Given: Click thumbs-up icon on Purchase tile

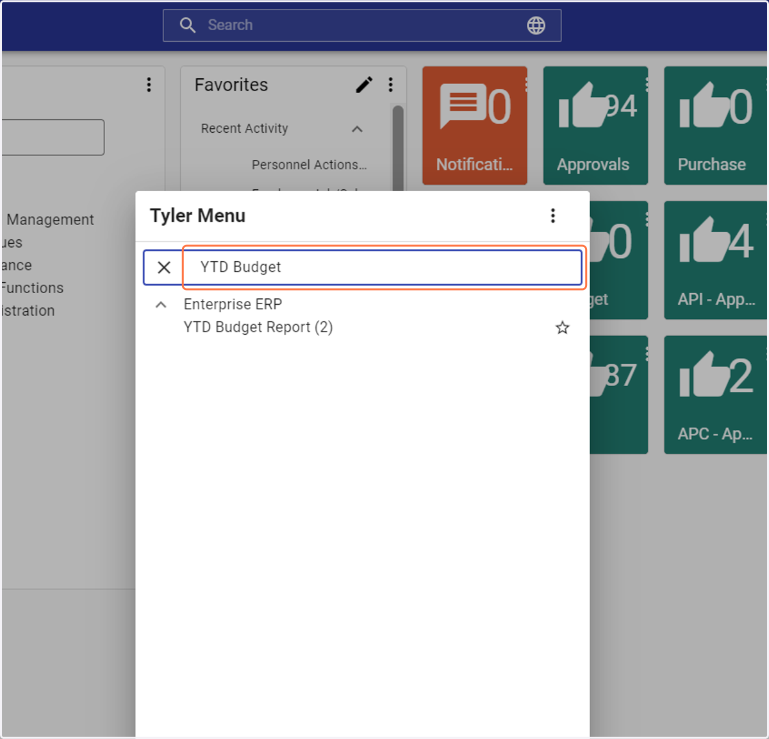Looking at the screenshot, I should click(704, 105).
